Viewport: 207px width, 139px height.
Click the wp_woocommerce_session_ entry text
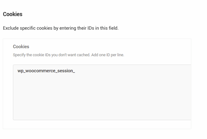coord(46,71)
